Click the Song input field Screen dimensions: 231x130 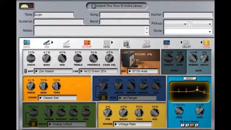click(125, 15)
